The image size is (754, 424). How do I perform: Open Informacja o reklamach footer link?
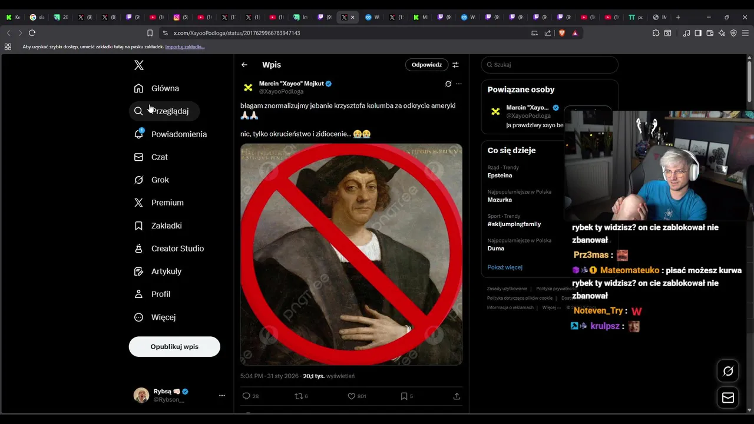click(510, 307)
